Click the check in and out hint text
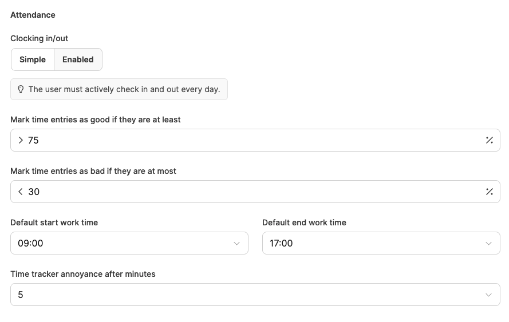The image size is (509, 322). pos(124,89)
